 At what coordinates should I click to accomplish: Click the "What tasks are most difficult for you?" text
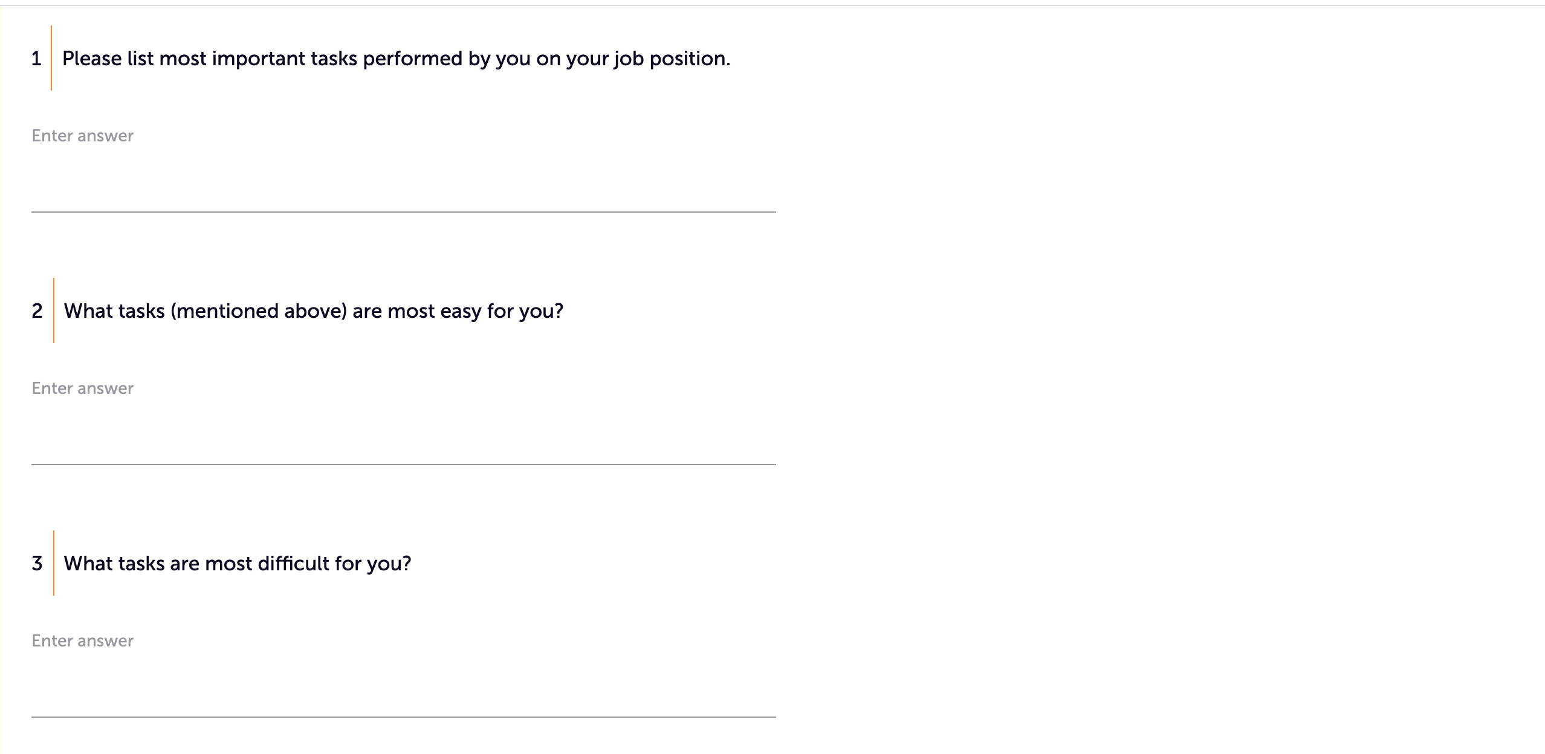(237, 564)
